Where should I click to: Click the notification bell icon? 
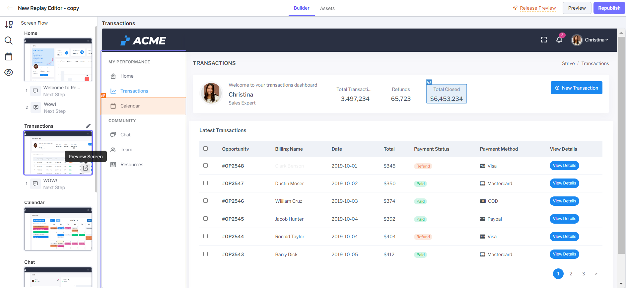559,40
